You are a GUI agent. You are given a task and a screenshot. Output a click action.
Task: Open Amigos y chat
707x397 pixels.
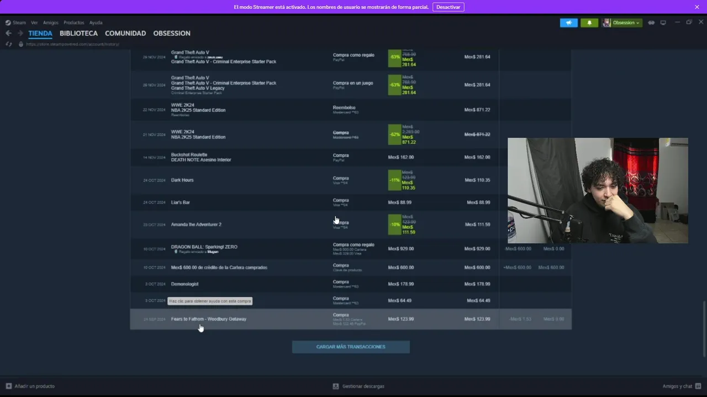(677, 386)
